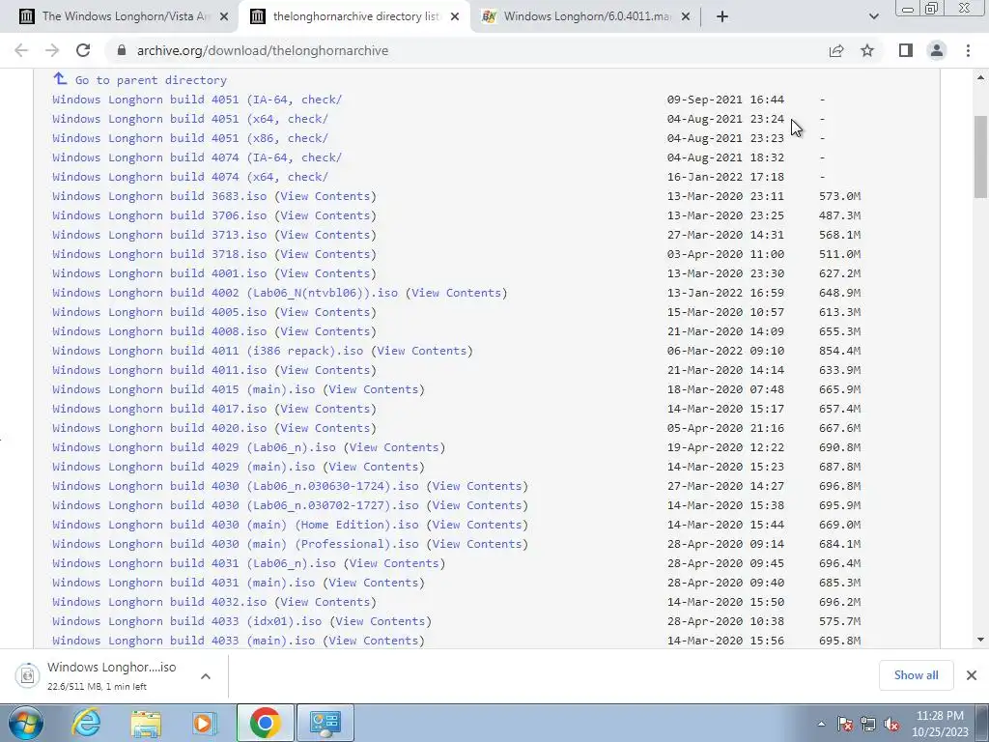989x742 pixels.
Task: Download build 4030 (main) (Home Edition).iso
Action: click(x=236, y=525)
